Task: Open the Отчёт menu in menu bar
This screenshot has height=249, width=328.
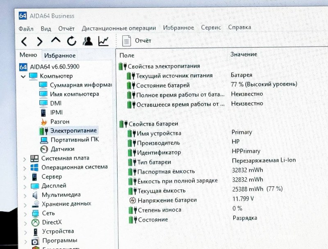Action: (66, 28)
